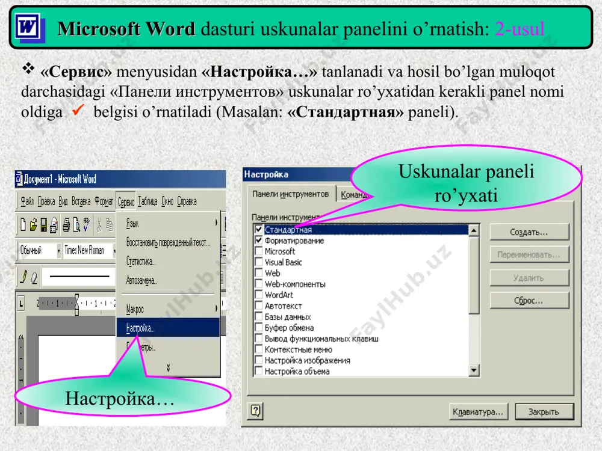602x451 pixels.
Task: Enable the Microsoft toolbar checkbox
Action: 259,251
